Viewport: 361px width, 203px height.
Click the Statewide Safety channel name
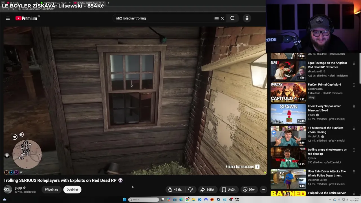pos(317,180)
